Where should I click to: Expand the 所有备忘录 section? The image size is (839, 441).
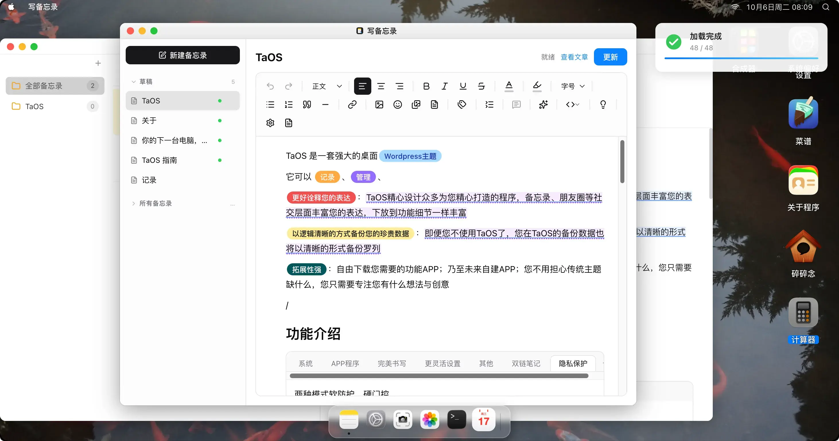pyautogui.click(x=133, y=203)
